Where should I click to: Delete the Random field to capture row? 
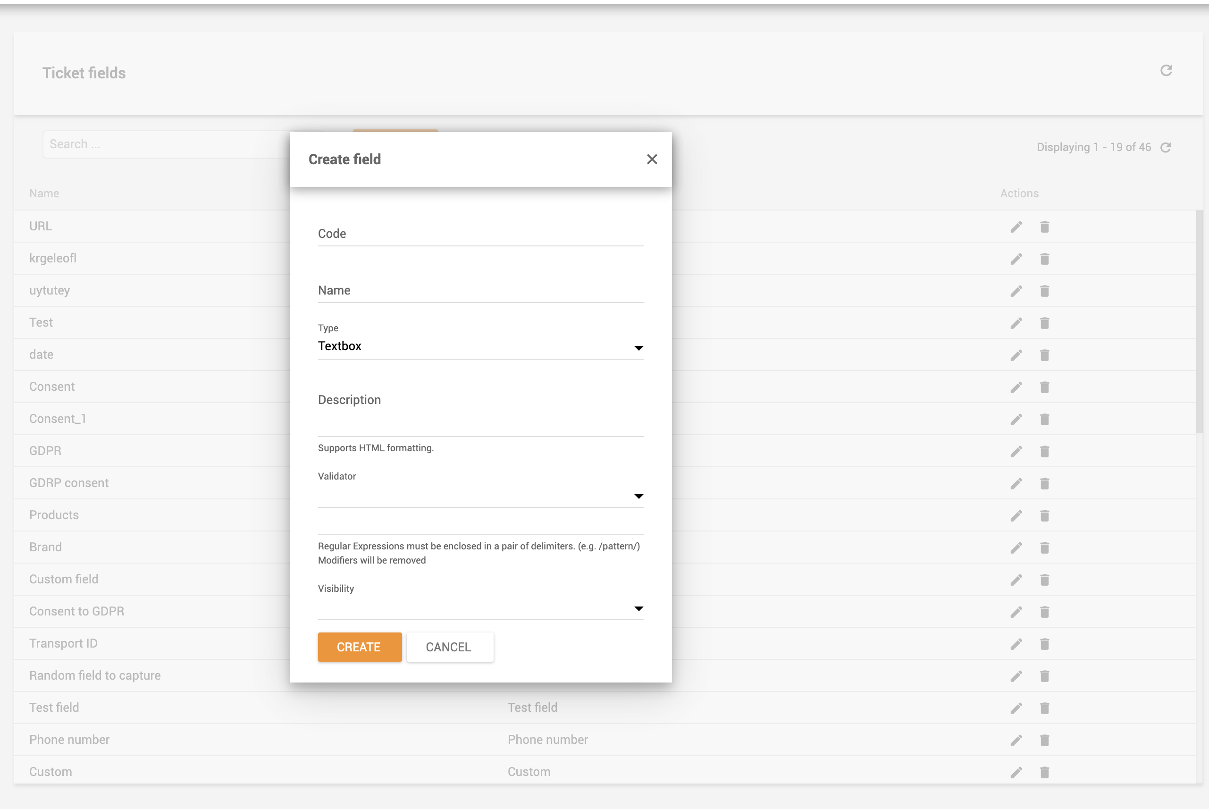point(1044,676)
